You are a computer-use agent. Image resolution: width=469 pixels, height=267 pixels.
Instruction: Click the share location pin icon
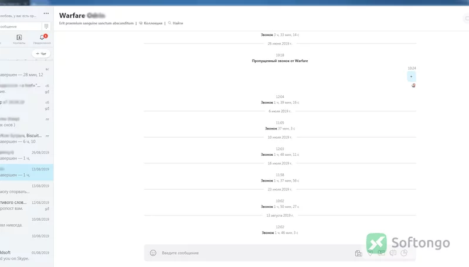click(370, 253)
